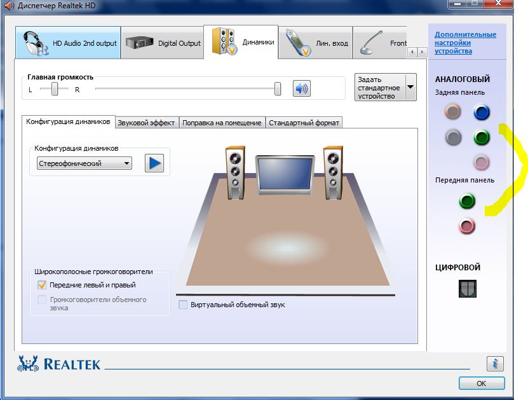Click the information button near OK
The image size is (528, 400).
click(495, 364)
